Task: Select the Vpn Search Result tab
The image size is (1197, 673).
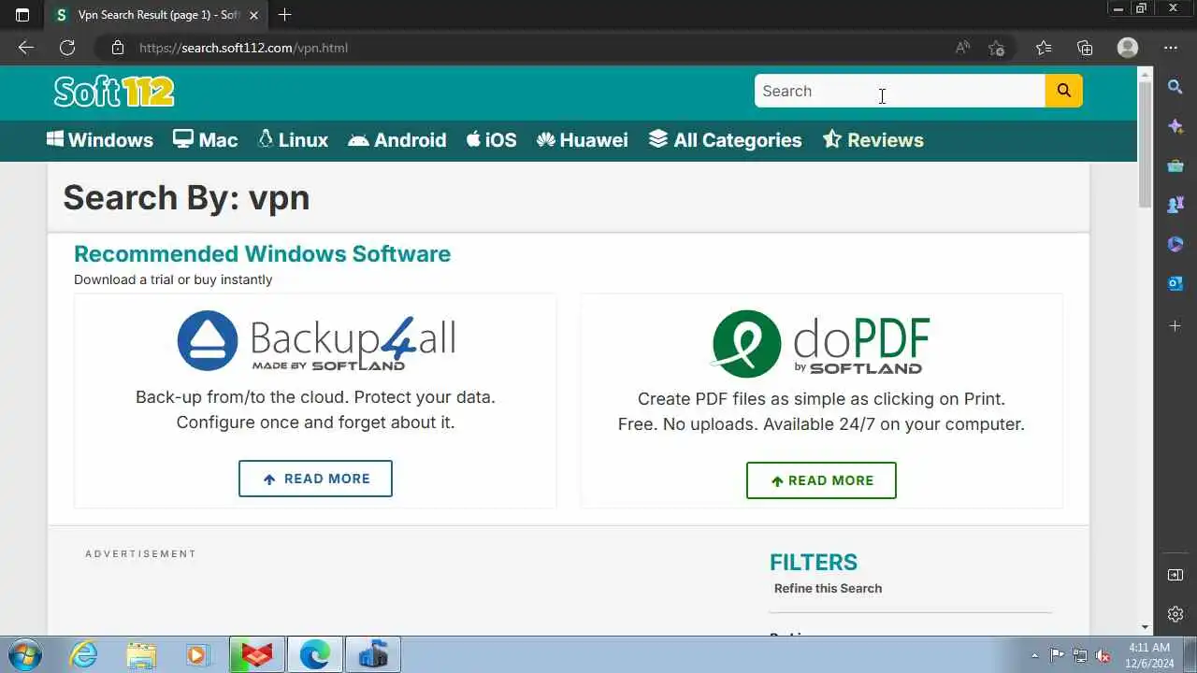Action: click(x=155, y=15)
